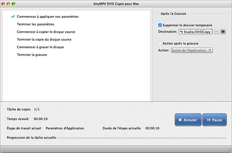This screenshot has width=232, height=153.
Task: Click the Pause button
Action: click(x=214, y=120)
